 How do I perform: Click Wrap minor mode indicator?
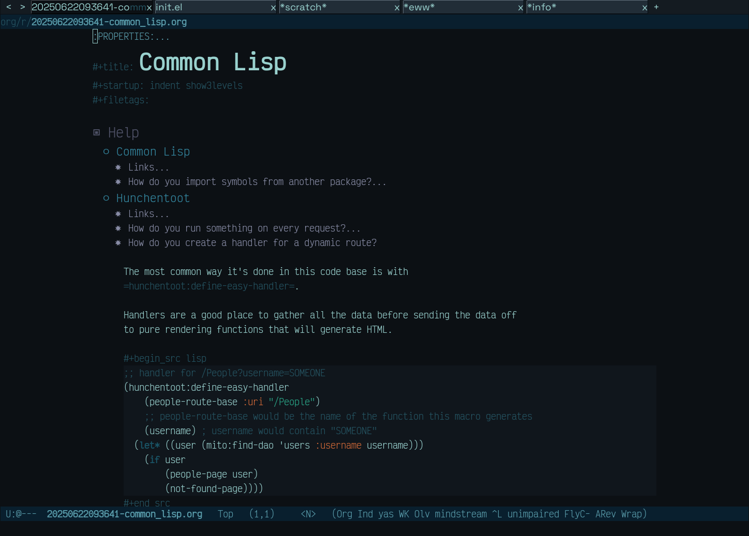632,514
